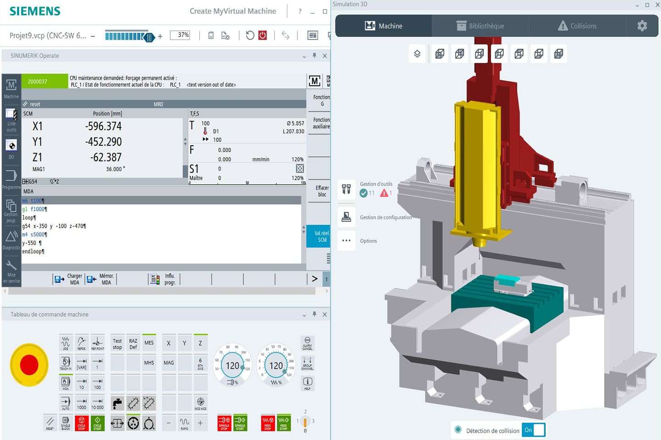Collapse SINUMERIK Operate panel chevron
The height and width of the screenshot is (440, 661).
point(304,56)
